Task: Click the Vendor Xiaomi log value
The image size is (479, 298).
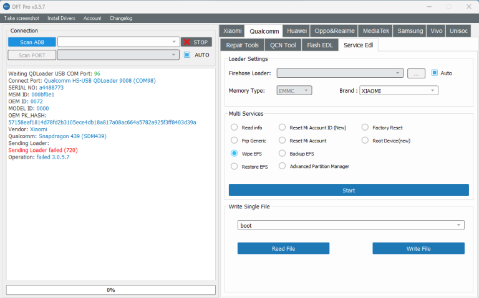Action: [39, 129]
